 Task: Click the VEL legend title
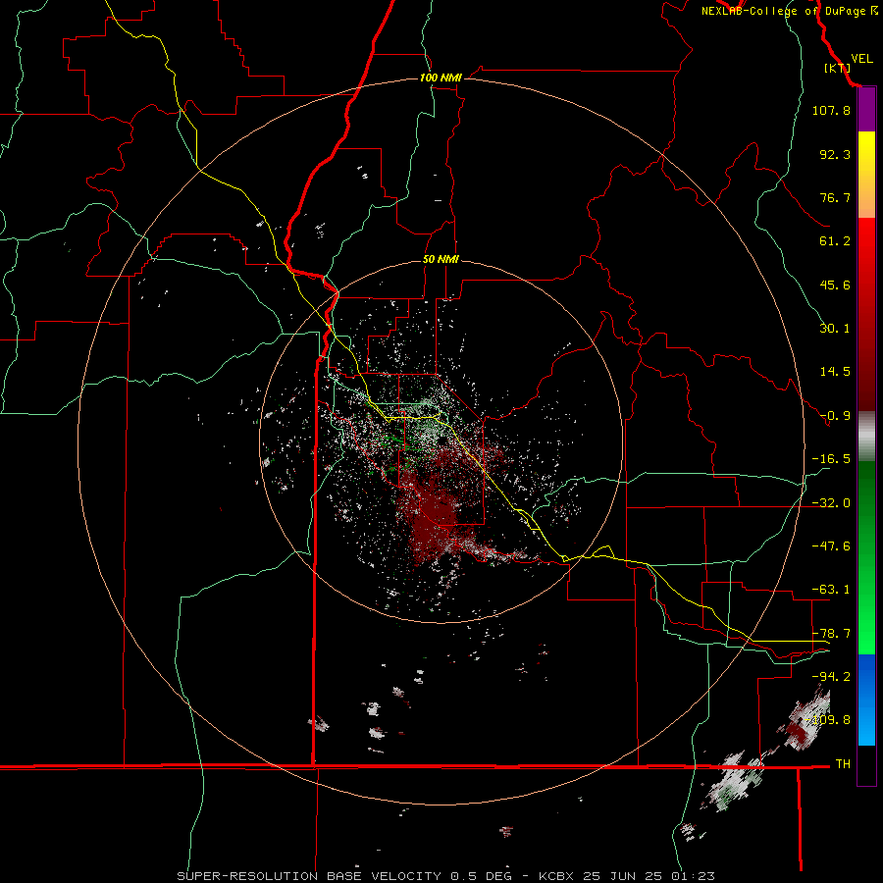click(861, 59)
